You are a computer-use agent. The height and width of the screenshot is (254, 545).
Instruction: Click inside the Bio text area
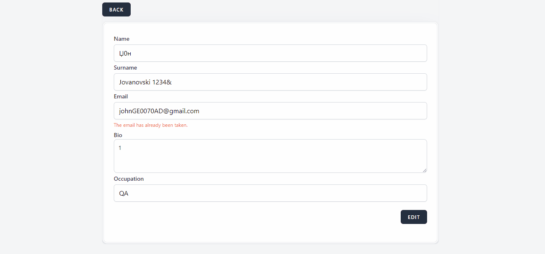(x=270, y=156)
